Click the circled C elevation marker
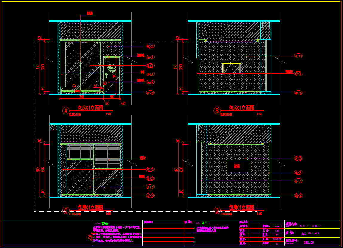The width and height of the screenshot is (343, 248). (x=66, y=210)
